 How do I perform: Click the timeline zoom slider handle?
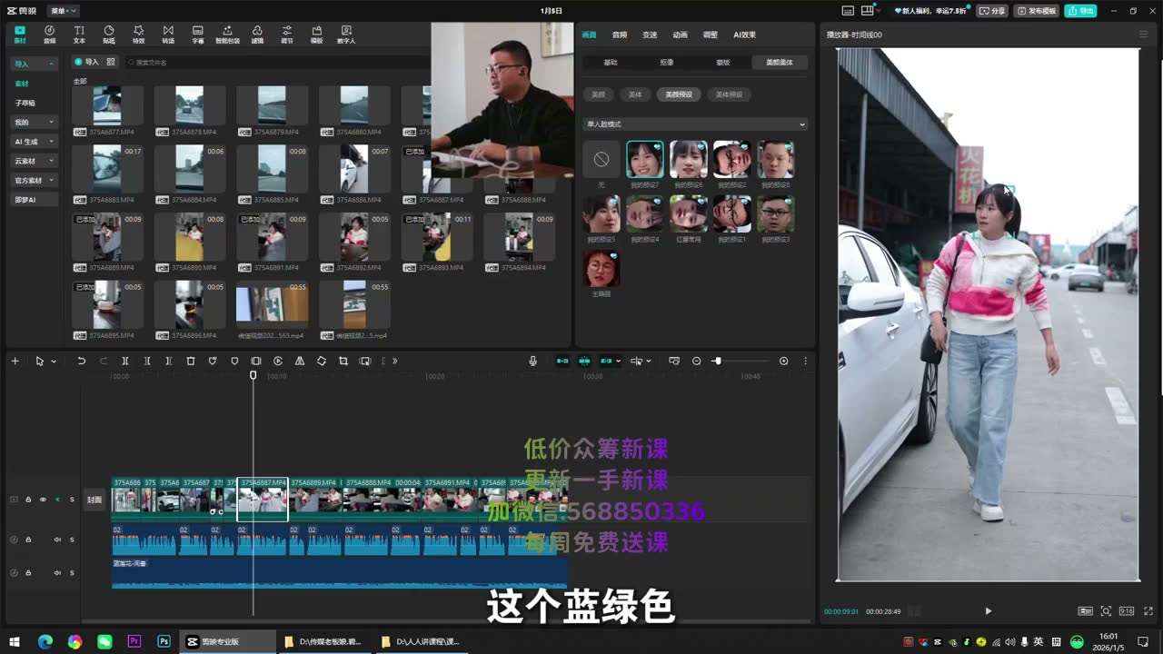click(x=717, y=361)
